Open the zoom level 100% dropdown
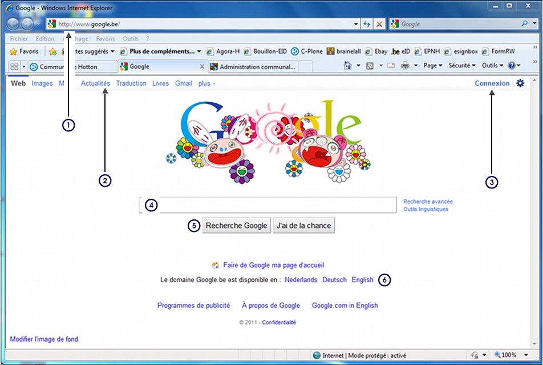This screenshot has height=365, width=543. click(x=509, y=355)
